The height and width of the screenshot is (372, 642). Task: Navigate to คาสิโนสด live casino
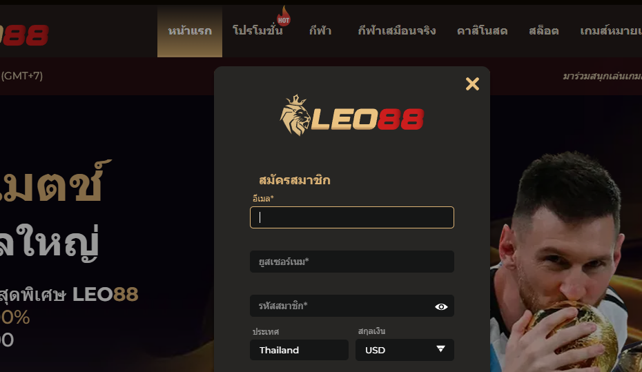[x=482, y=31]
